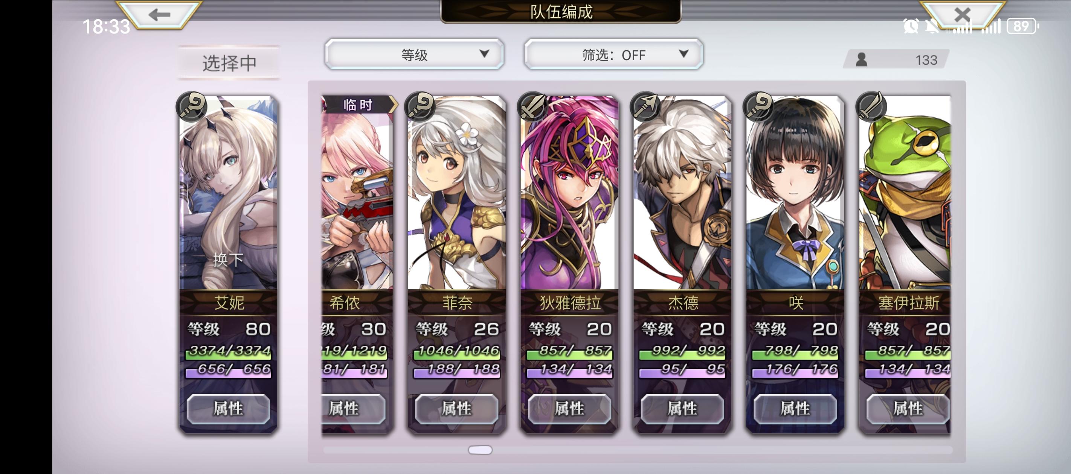The image size is (1071, 474).
Task: Click staff weapon icon on 艾妮 card
Action: 192,106
